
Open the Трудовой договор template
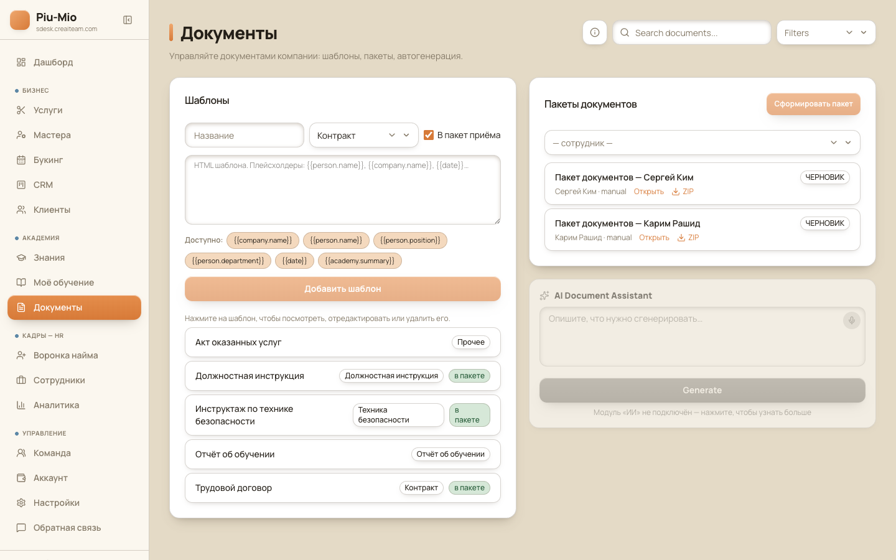point(343,488)
